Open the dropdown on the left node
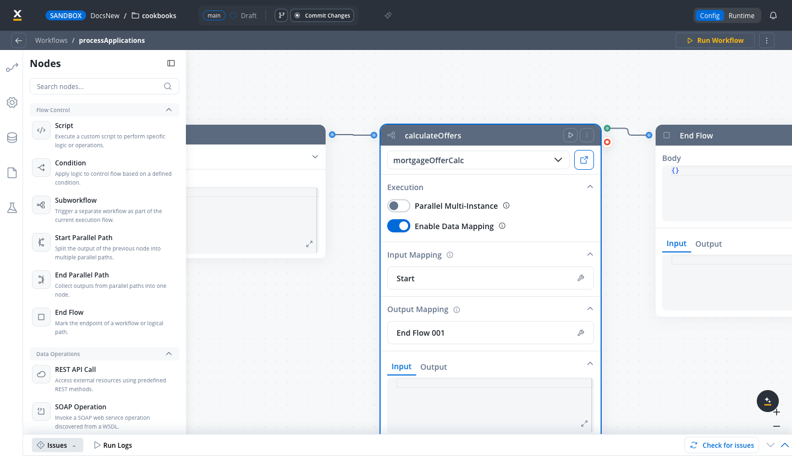The width and height of the screenshot is (792, 456). click(315, 157)
